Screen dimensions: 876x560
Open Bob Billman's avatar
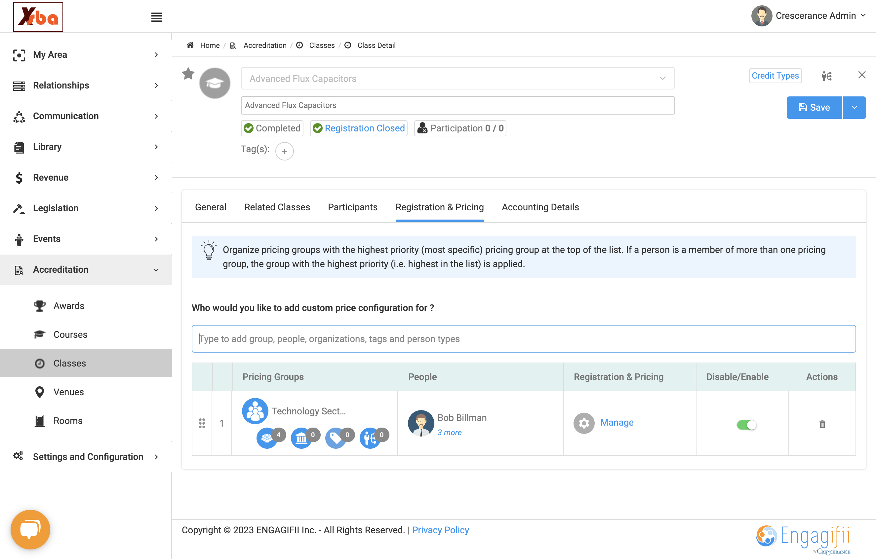coord(421,423)
